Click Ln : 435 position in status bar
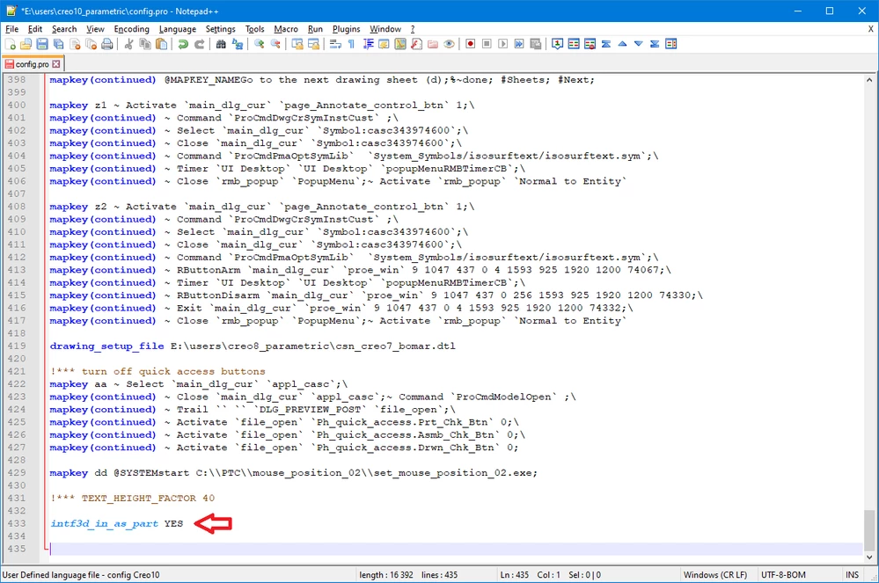Viewport: 879px width, 583px height. (515, 574)
